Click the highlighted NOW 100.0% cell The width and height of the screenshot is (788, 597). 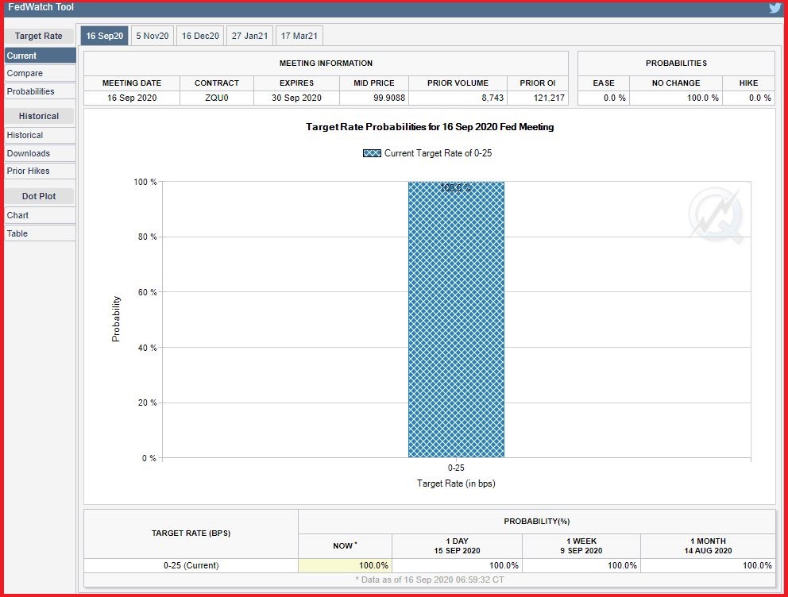(345, 565)
